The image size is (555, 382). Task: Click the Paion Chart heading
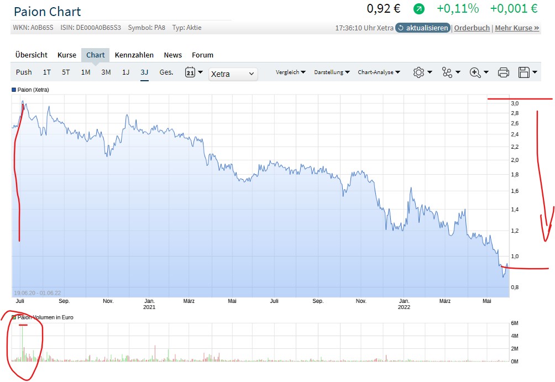(x=48, y=12)
